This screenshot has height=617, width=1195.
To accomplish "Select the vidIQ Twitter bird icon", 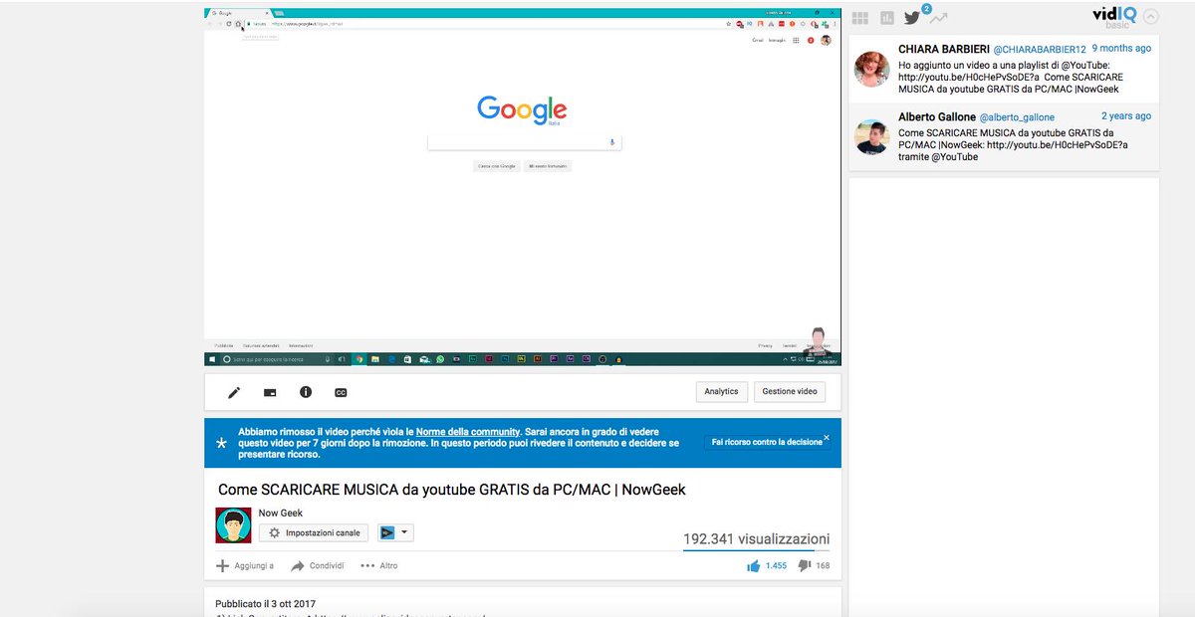I will [x=912, y=18].
